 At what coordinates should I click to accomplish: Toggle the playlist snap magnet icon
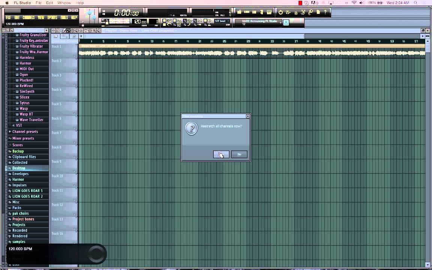point(58,31)
